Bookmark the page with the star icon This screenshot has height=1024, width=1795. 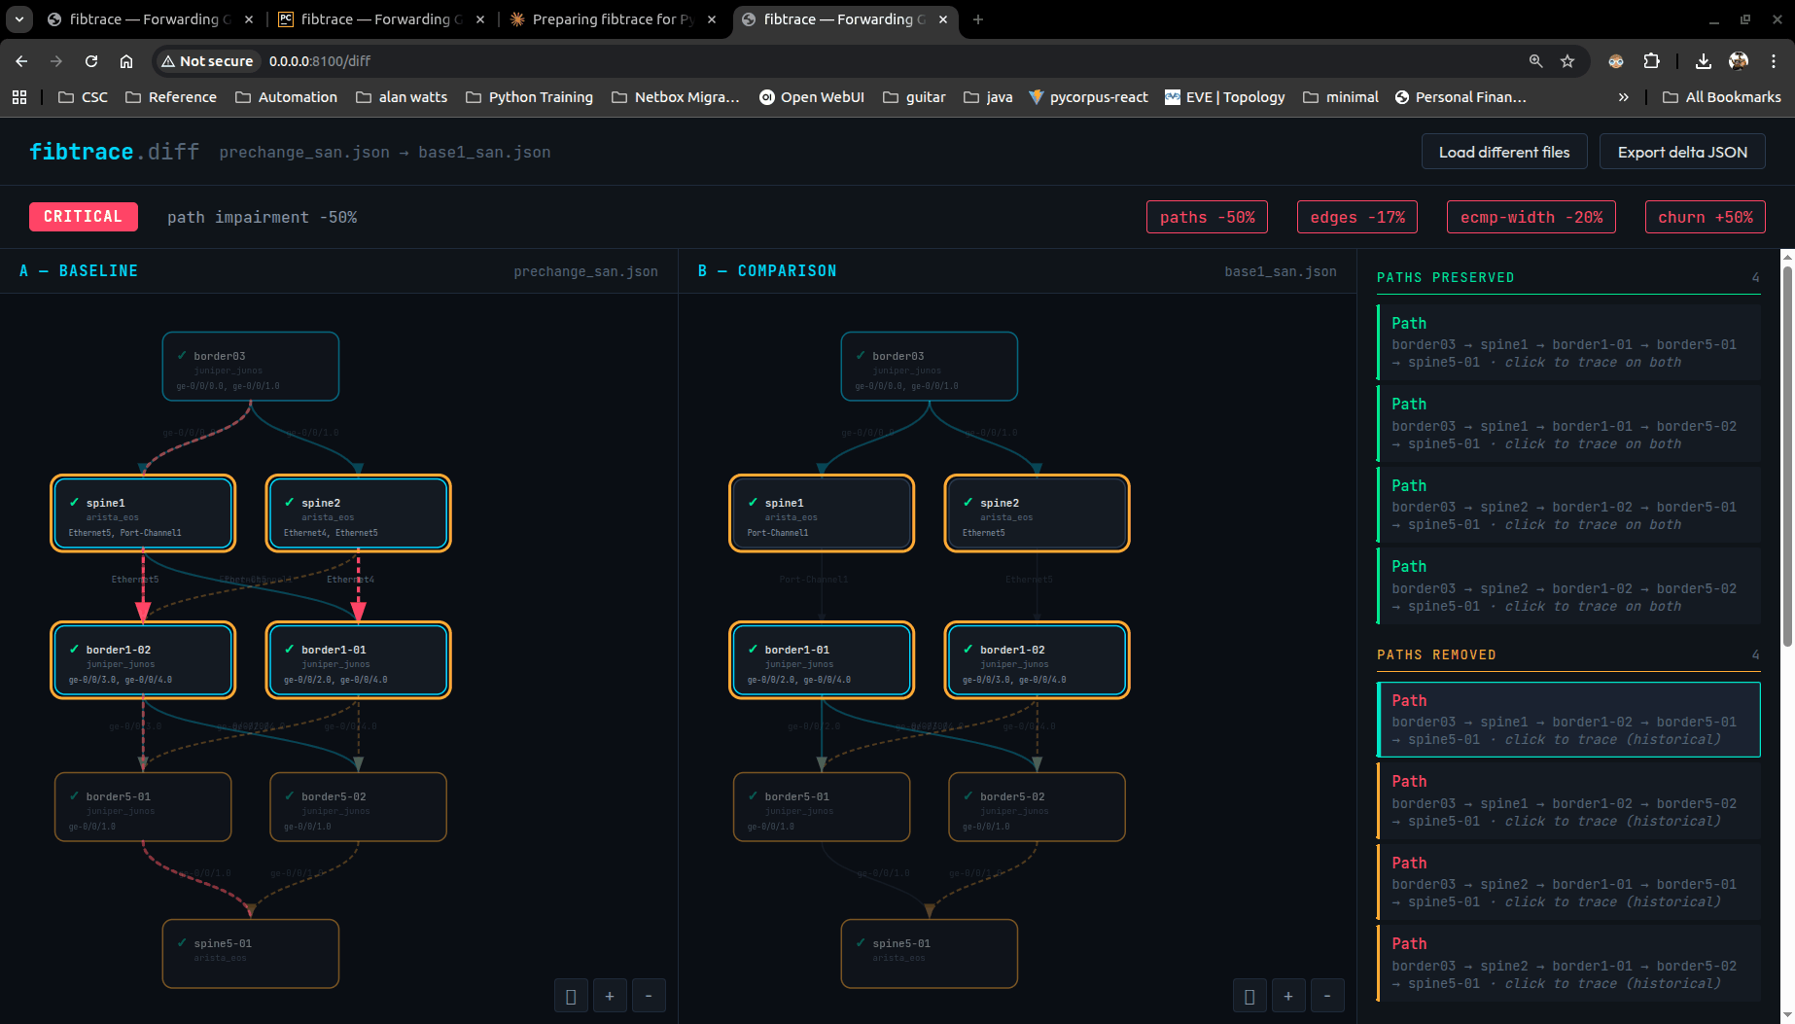1567,60
